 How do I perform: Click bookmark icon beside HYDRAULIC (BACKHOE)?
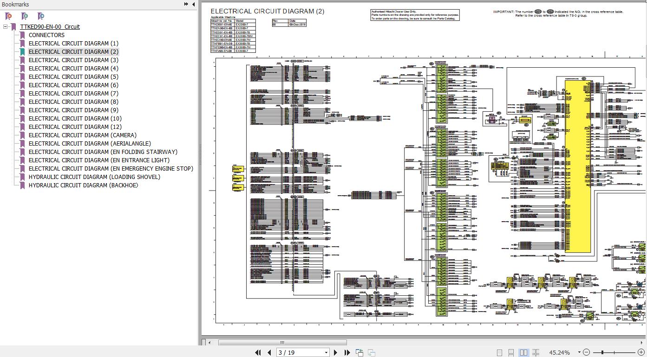click(22, 185)
